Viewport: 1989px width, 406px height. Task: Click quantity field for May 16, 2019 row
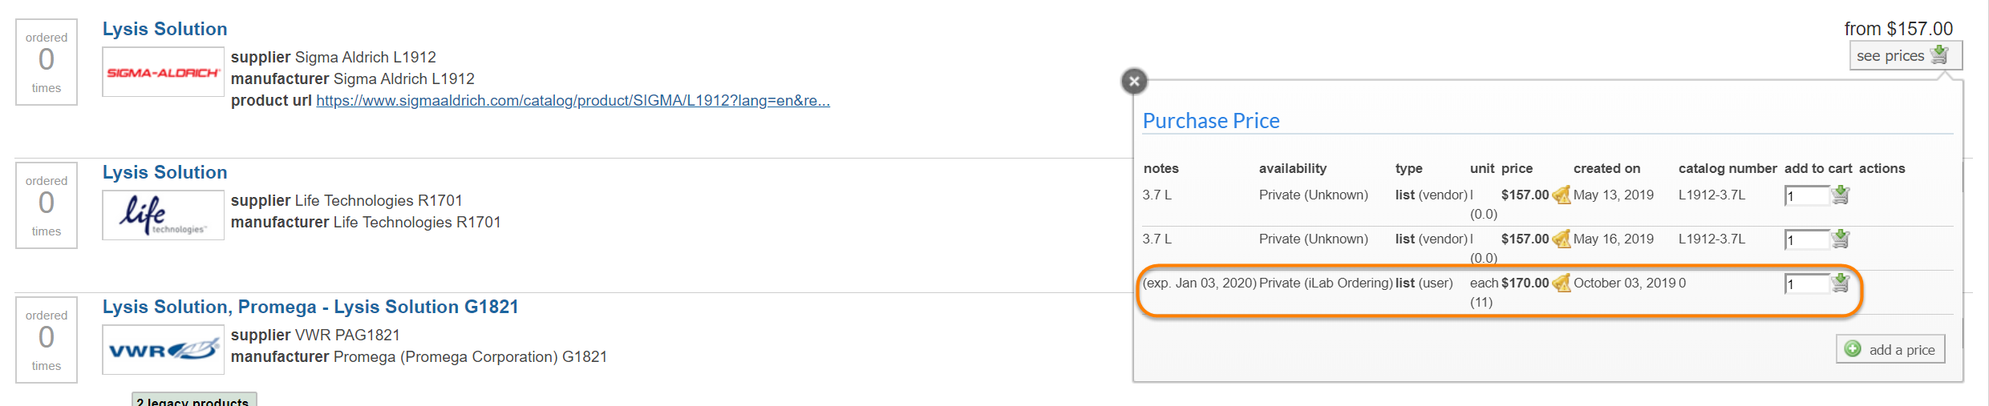click(x=1806, y=240)
